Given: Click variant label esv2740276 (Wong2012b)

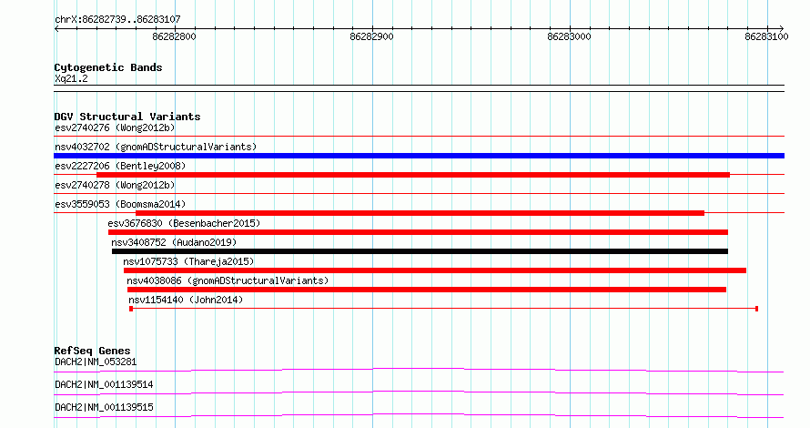Looking at the screenshot, I should [115, 127].
